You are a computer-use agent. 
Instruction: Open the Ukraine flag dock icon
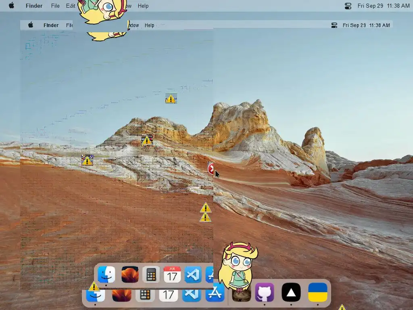[318, 292]
